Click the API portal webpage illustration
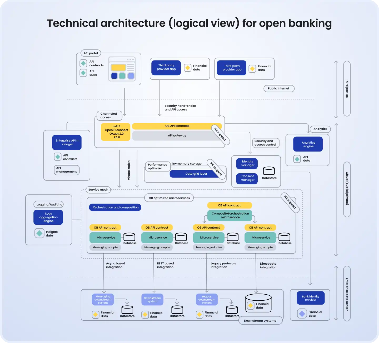The image size is (379, 343). click(122, 69)
